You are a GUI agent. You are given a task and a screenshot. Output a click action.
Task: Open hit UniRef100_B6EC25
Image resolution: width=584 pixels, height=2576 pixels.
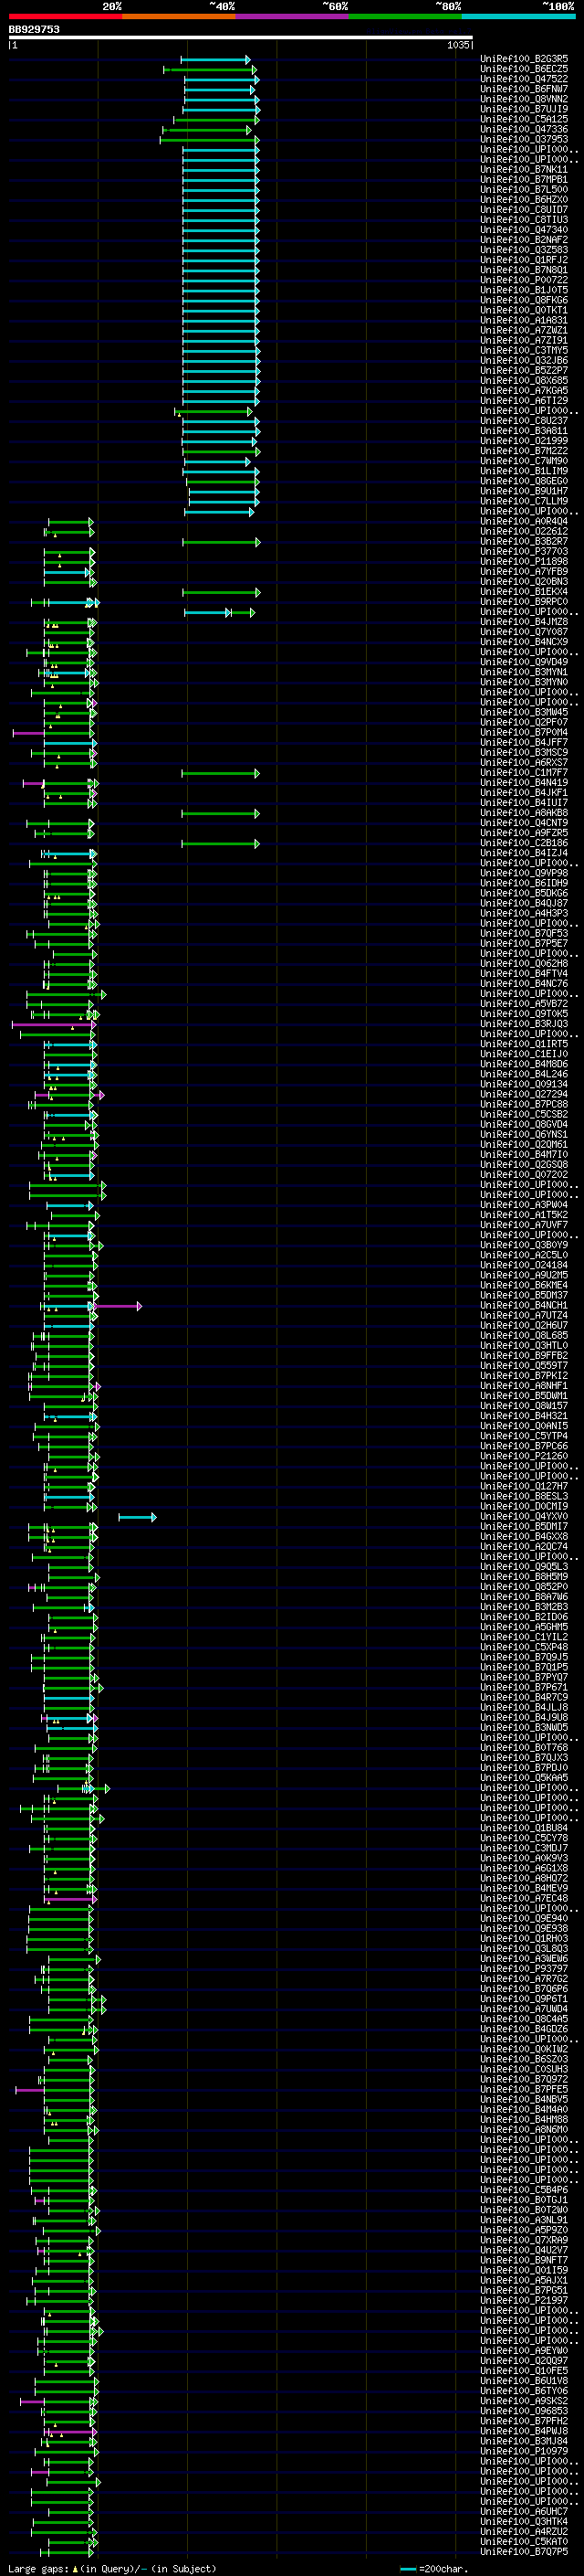(x=524, y=69)
